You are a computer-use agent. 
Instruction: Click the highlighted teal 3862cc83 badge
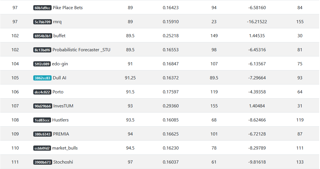point(42,78)
